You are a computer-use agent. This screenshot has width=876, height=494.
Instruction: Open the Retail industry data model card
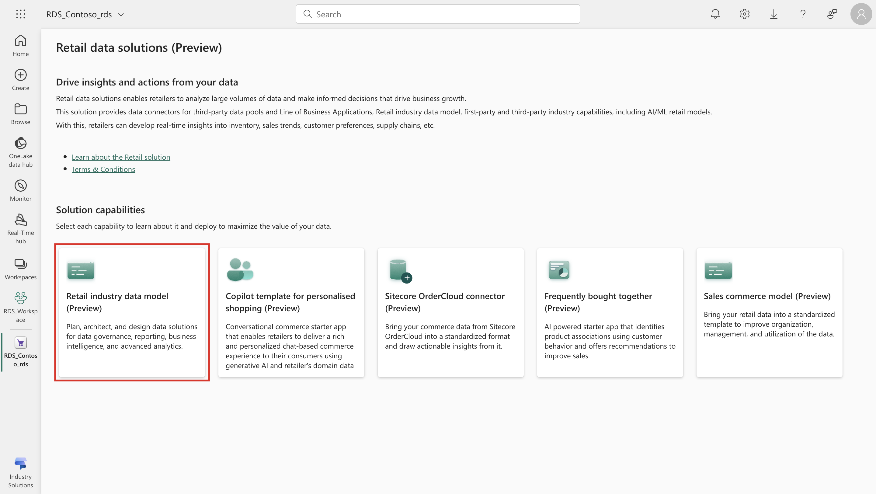(132, 312)
